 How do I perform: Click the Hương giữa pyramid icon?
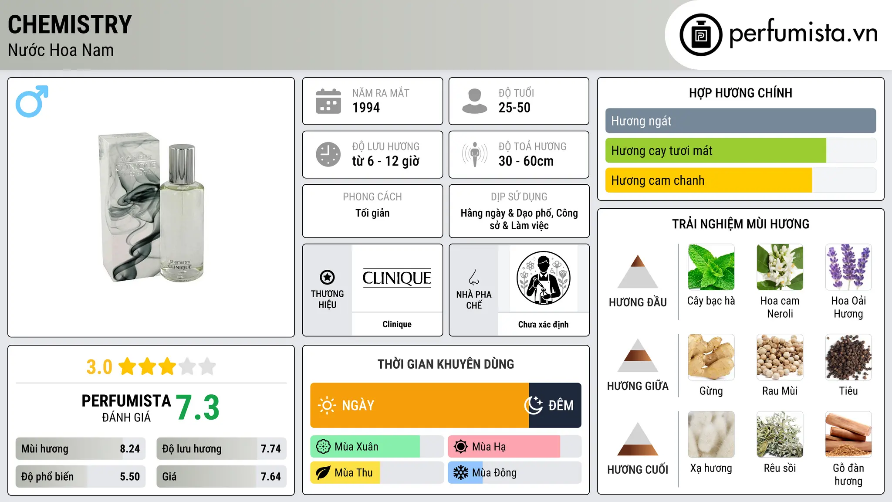pos(638,355)
